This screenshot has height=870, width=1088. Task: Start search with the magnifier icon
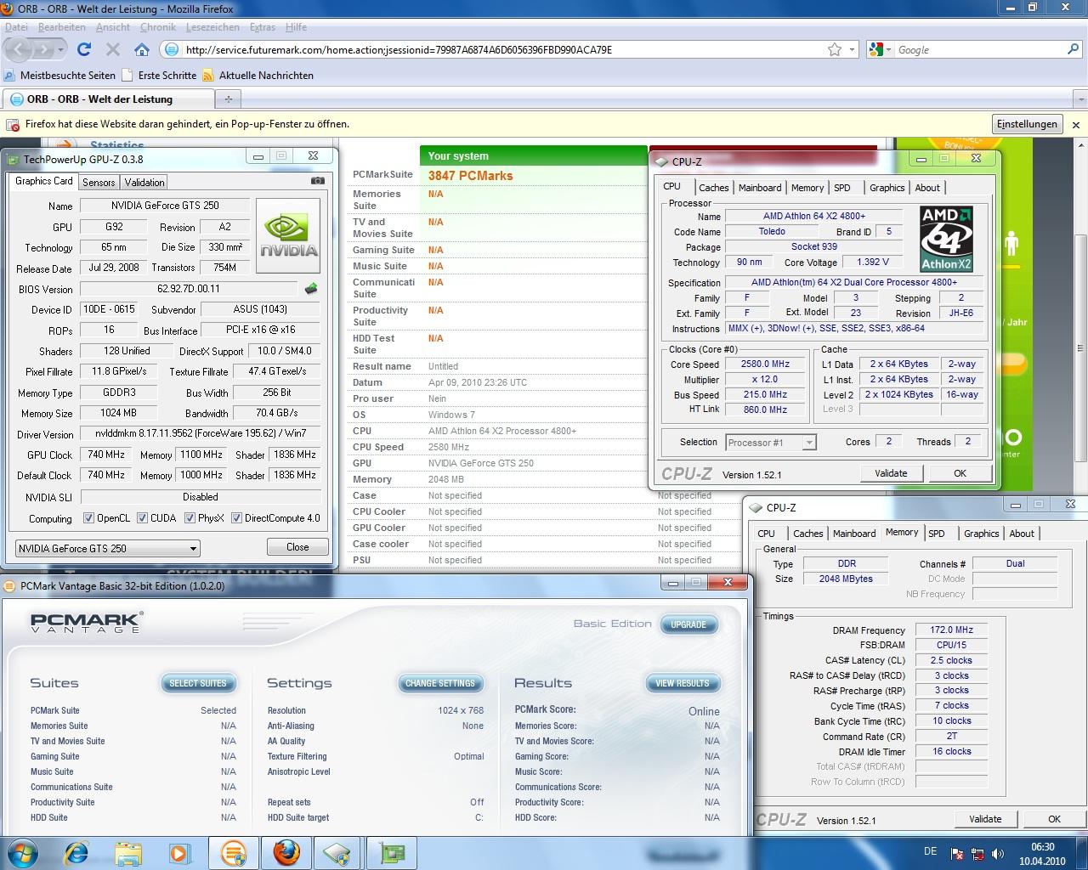pyautogui.click(x=1074, y=49)
